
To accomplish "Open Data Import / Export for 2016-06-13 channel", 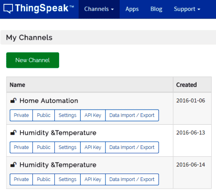I will tap(132, 147).
